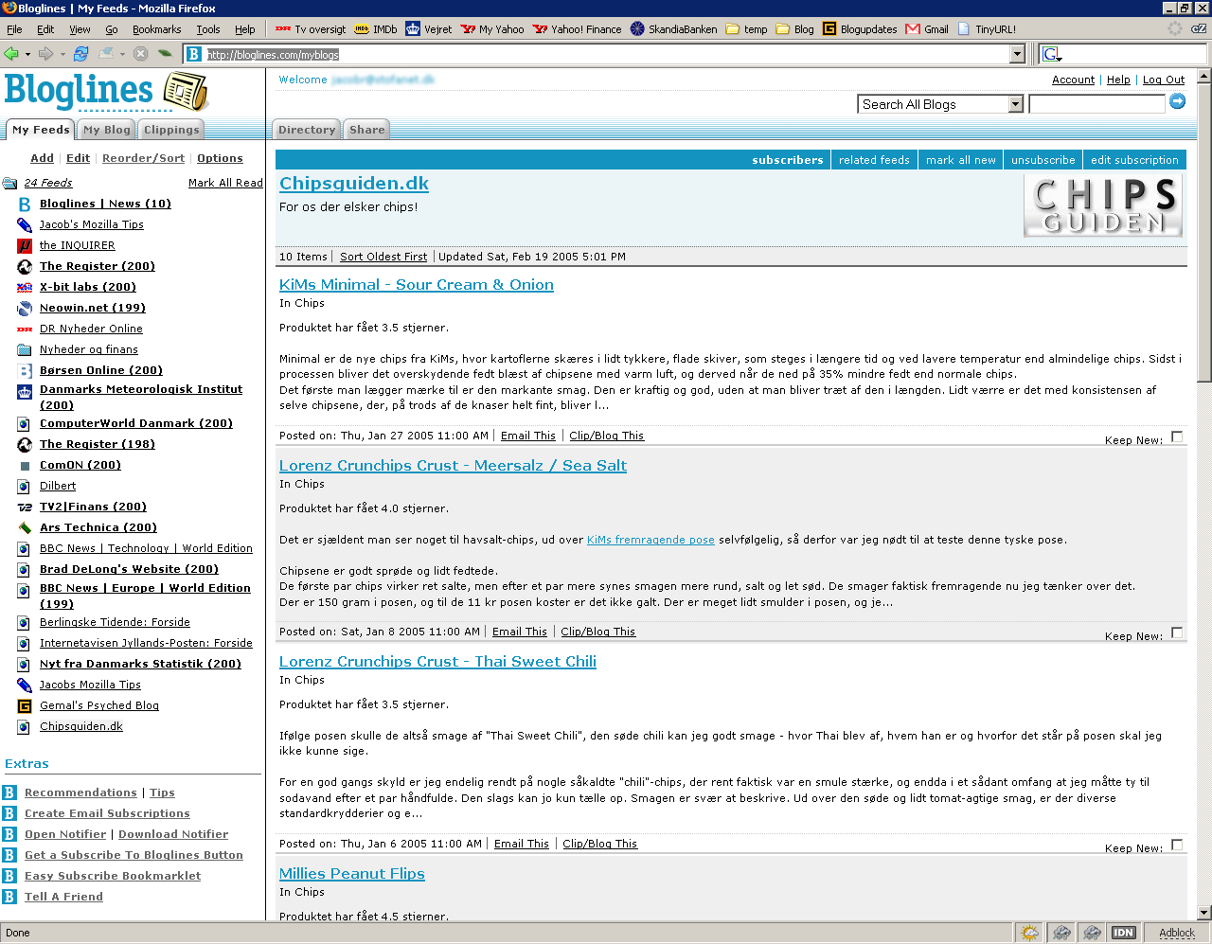
Task: Switch to the My Blog tab
Action: pos(107,130)
